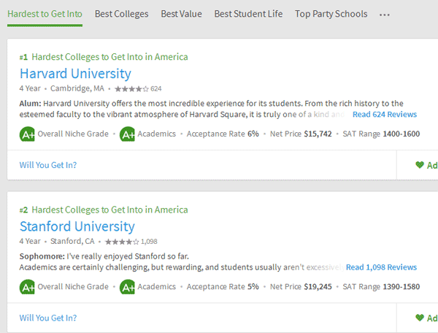
Task: Click Stanford's Academics A+ badge
Action: pos(127,287)
